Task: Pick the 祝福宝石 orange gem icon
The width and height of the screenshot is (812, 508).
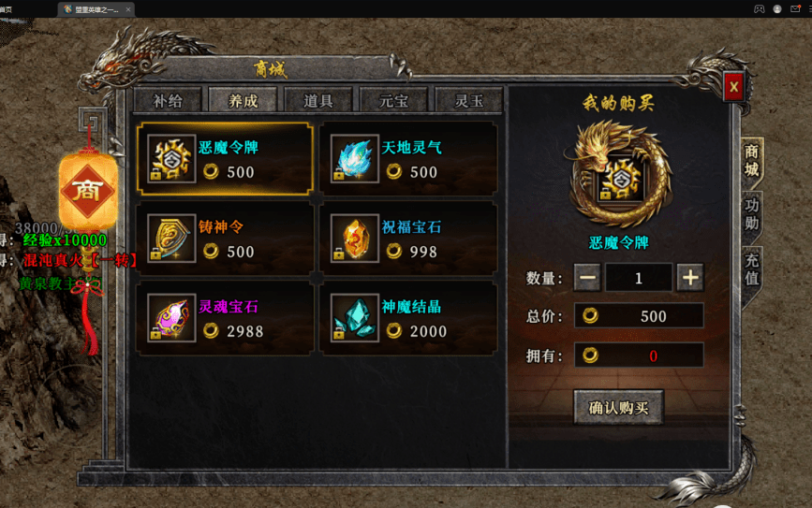Action: click(x=355, y=238)
